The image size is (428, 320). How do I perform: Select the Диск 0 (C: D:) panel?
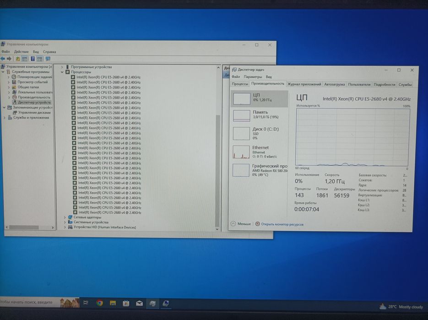tap(260, 133)
